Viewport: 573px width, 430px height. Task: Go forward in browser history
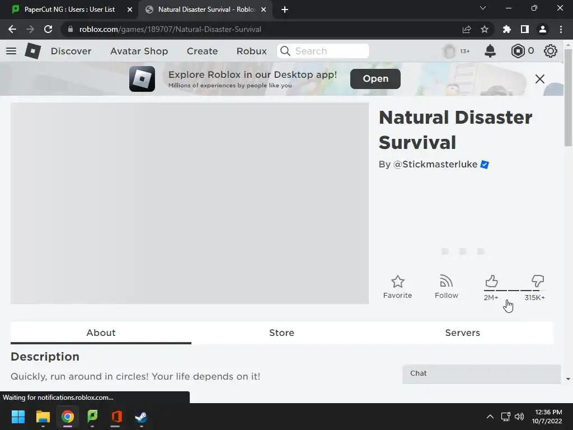[30, 29]
